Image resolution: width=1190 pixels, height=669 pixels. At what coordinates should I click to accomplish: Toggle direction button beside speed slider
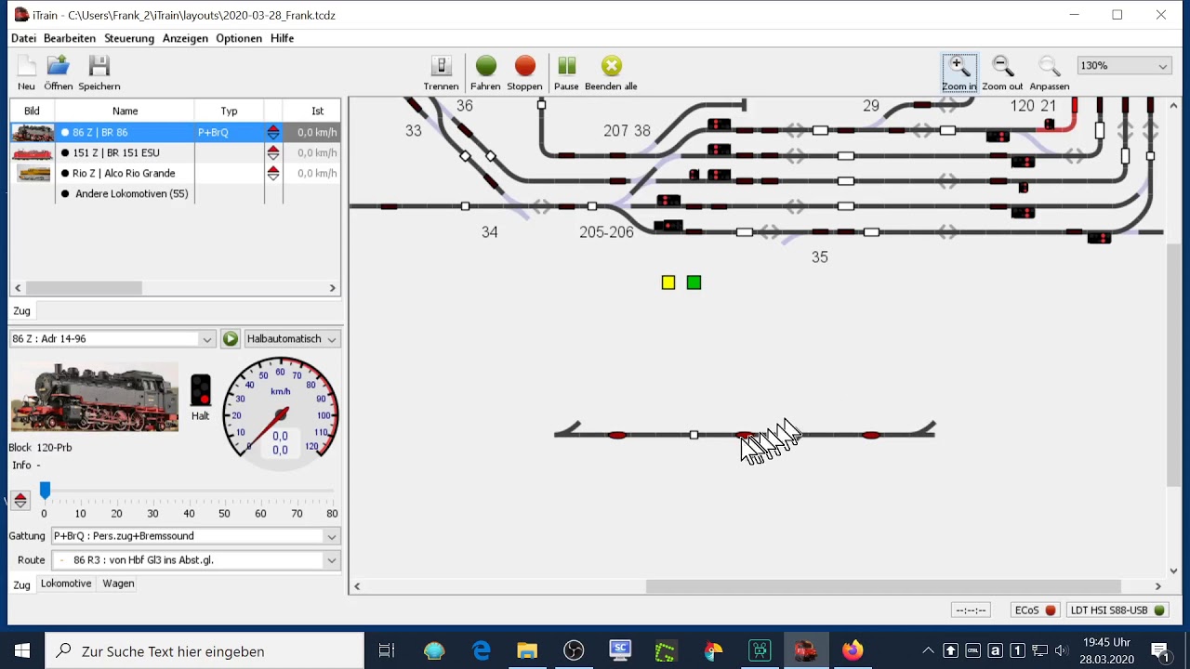20,500
